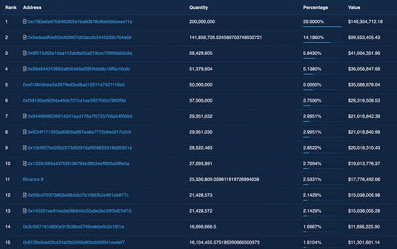Click the Percentage column header

pos(315,7)
